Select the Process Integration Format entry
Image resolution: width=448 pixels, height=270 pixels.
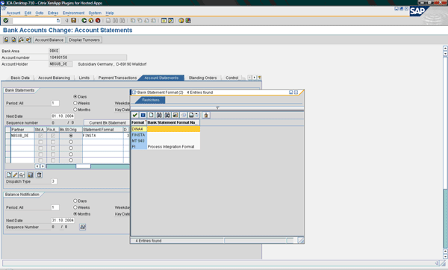tap(166, 147)
